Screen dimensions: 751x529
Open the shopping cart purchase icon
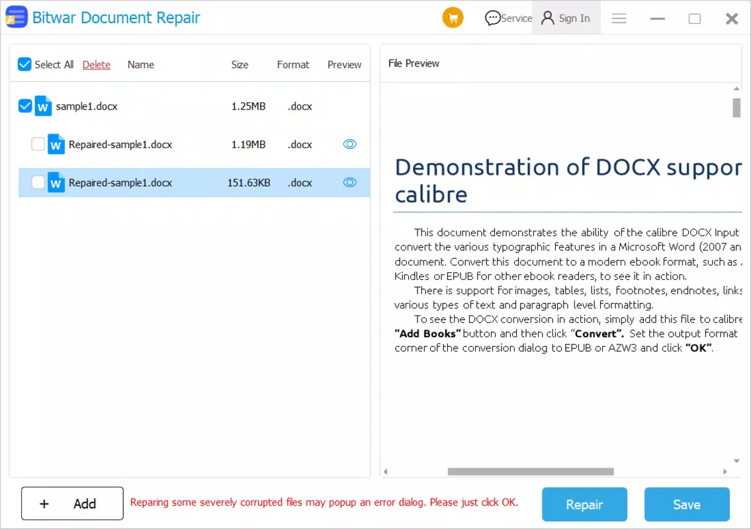(453, 19)
